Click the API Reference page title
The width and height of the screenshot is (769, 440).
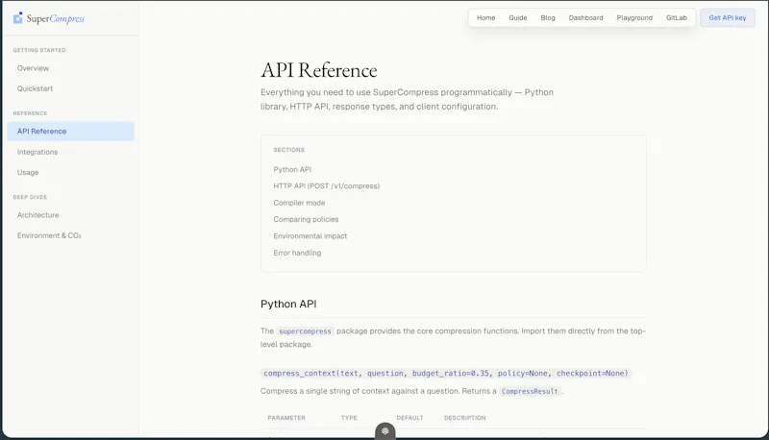point(319,70)
